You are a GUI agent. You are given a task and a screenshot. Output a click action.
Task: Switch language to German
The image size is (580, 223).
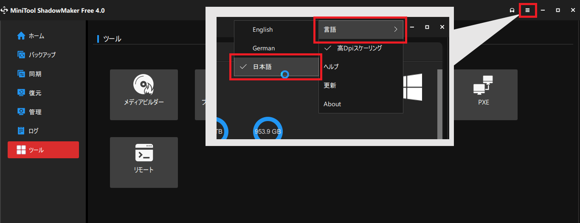[x=263, y=48]
